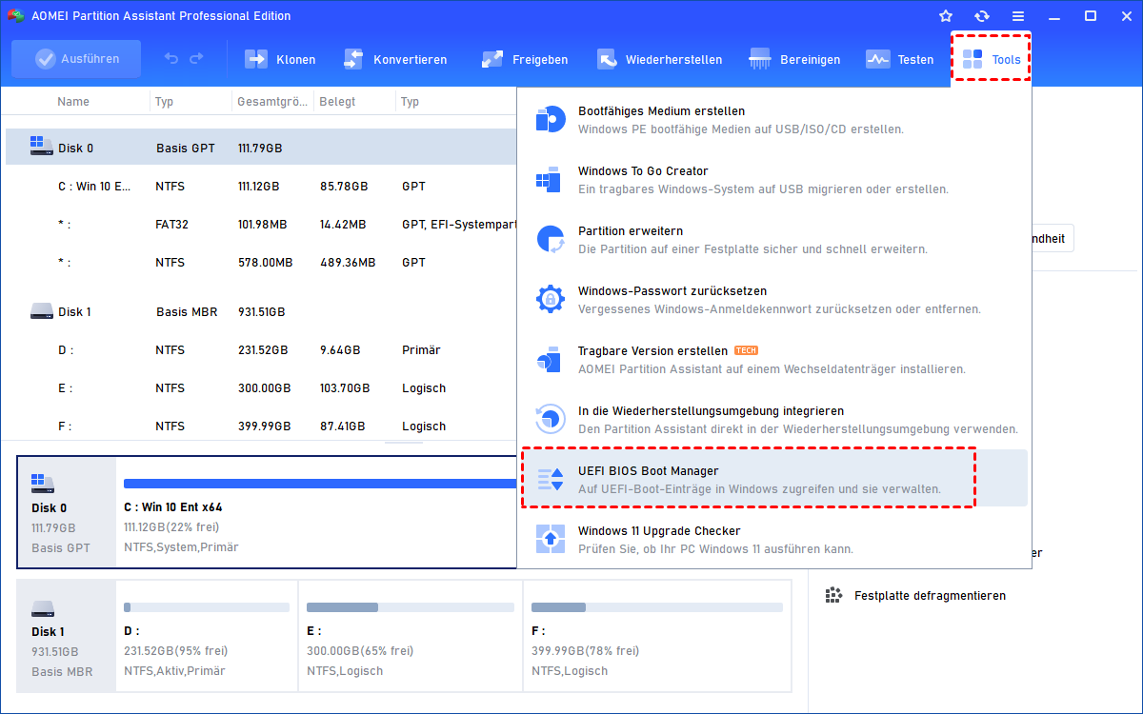Click the F : partition usage bar

(x=657, y=606)
